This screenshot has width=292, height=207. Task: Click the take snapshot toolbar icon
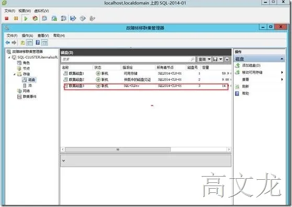point(44,18)
